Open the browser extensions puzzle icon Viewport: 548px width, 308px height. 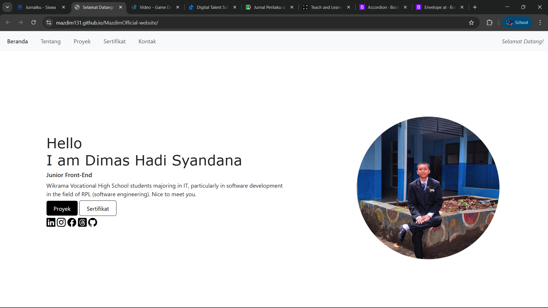coord(489,23)
